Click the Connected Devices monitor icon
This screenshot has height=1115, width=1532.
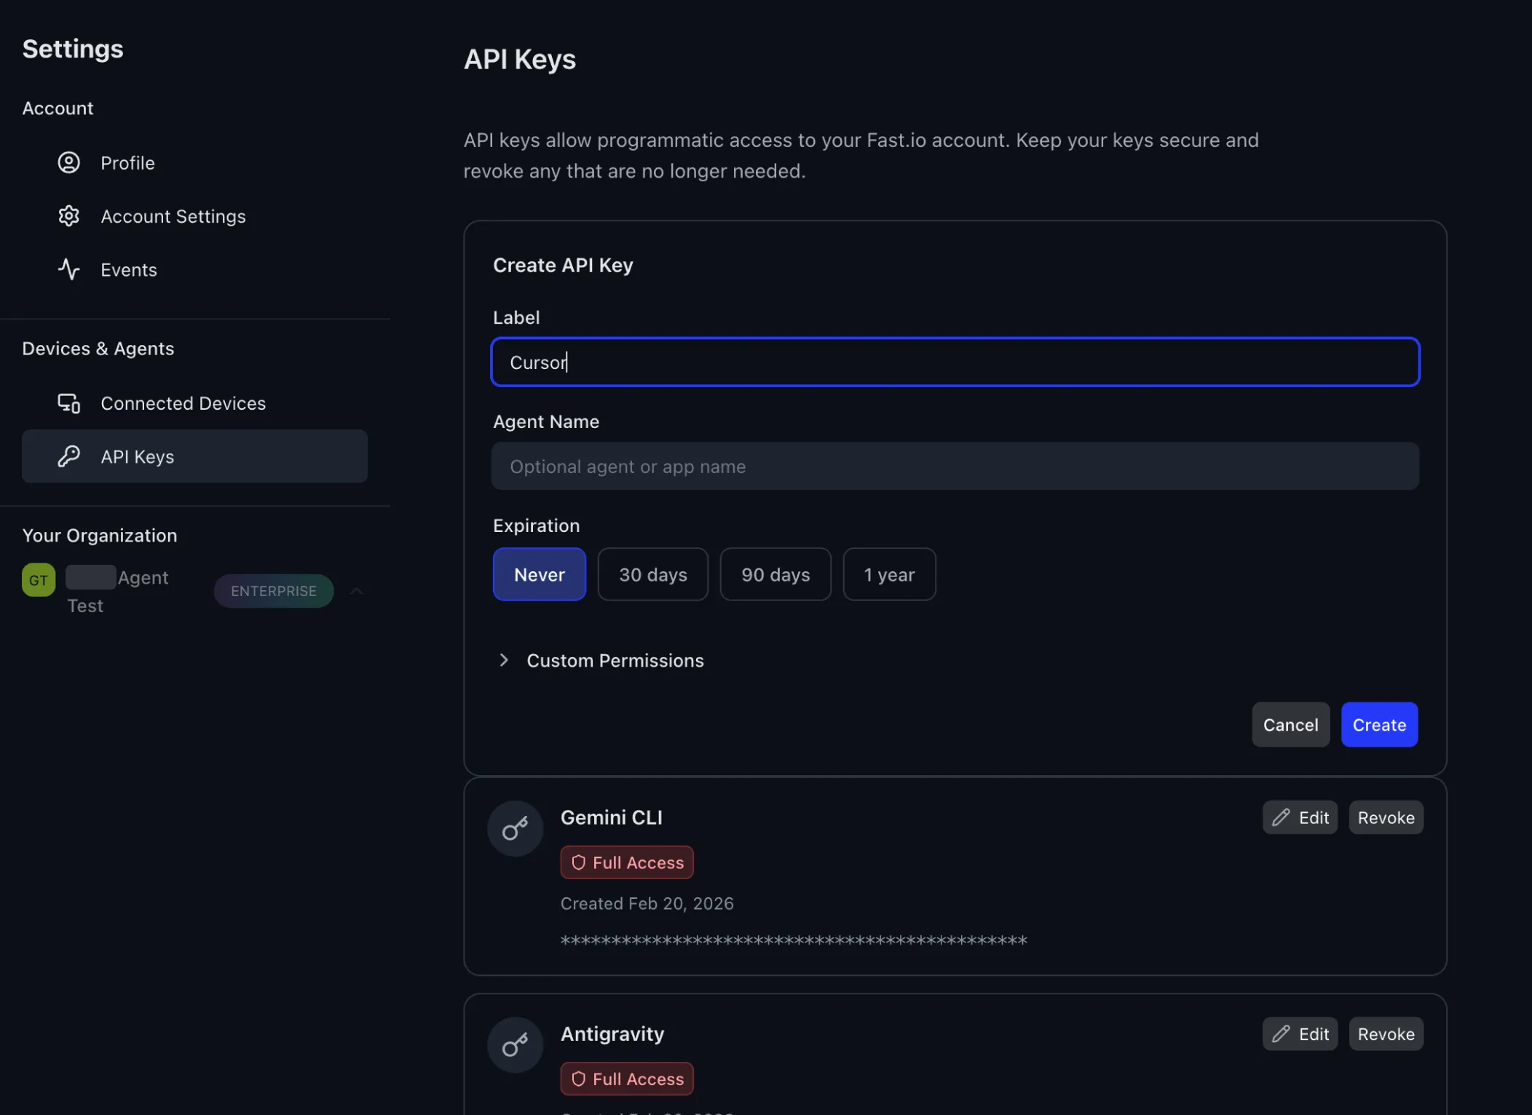tap(68, 402)
